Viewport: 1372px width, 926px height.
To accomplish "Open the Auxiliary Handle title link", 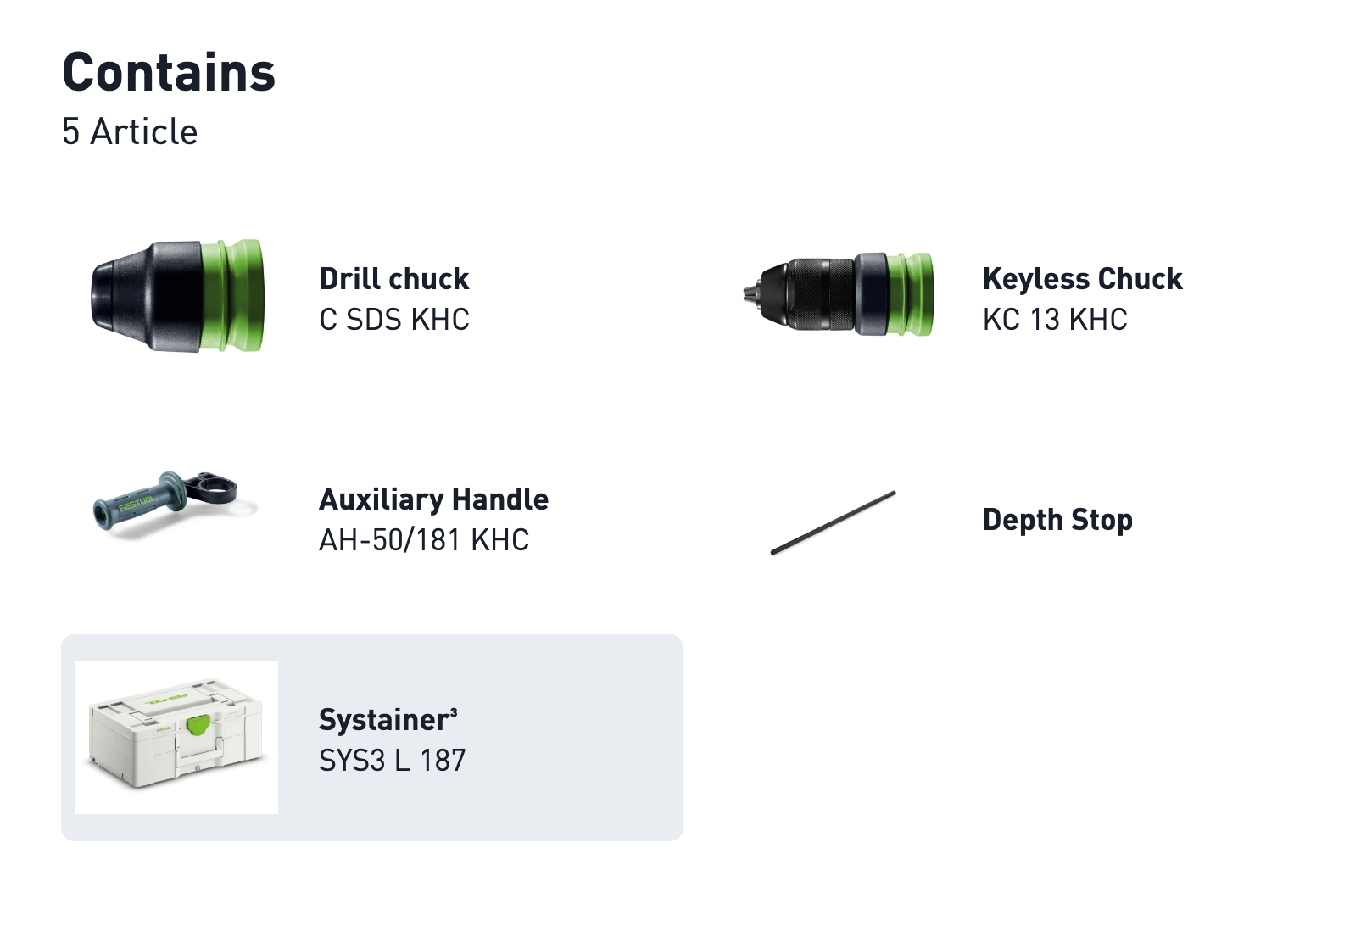I will click(433, 499).
